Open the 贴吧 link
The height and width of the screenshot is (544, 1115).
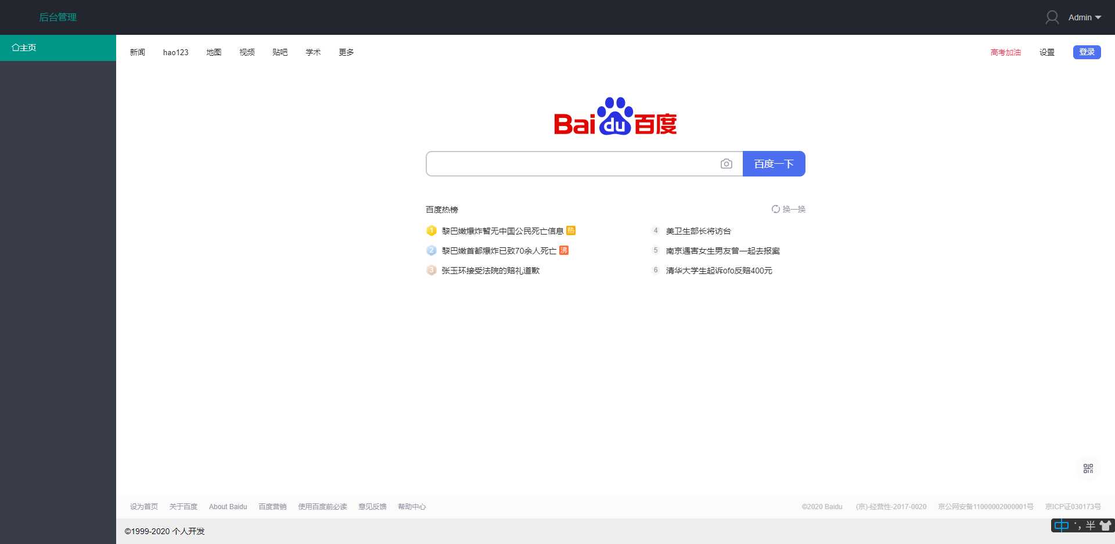tap(280, 52)
